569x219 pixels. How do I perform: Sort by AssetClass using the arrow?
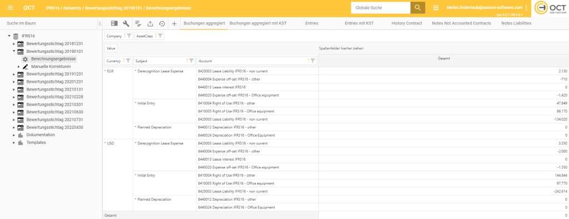coord(156,36)
